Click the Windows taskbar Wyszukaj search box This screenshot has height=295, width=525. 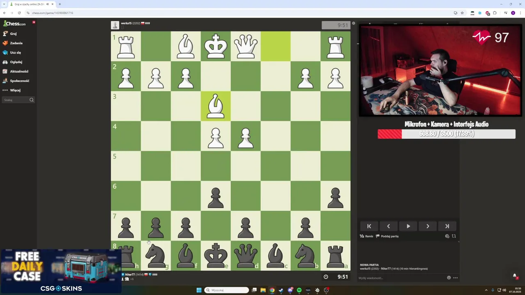point(227,290)
